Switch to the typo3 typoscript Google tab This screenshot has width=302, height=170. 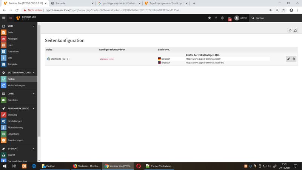point(119,3)
